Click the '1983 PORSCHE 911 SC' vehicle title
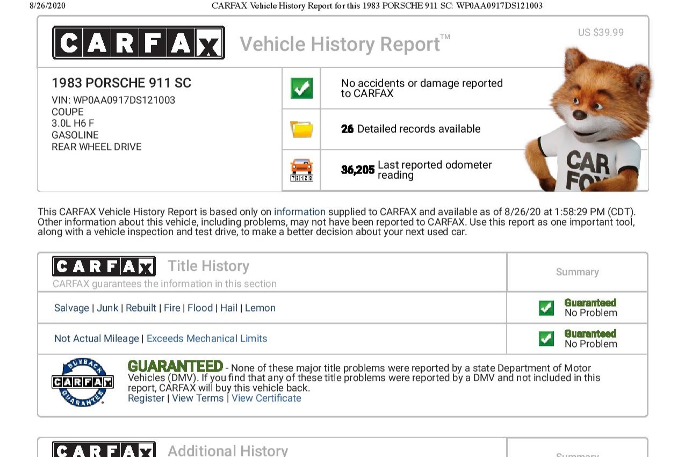This screenshot has width=685, height=457. point(121,83)
